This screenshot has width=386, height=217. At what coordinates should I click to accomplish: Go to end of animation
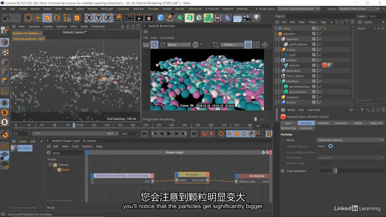click(194, 134)
